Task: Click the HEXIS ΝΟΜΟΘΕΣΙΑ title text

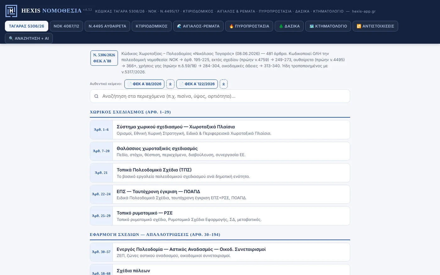Action: click(x=52, y=11)
